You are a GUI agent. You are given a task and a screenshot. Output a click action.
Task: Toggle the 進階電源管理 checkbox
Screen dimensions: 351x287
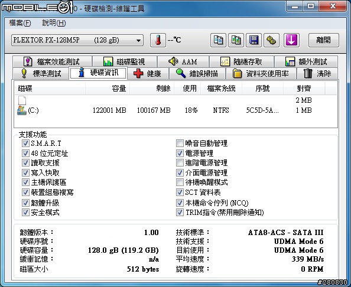[180, 162]
